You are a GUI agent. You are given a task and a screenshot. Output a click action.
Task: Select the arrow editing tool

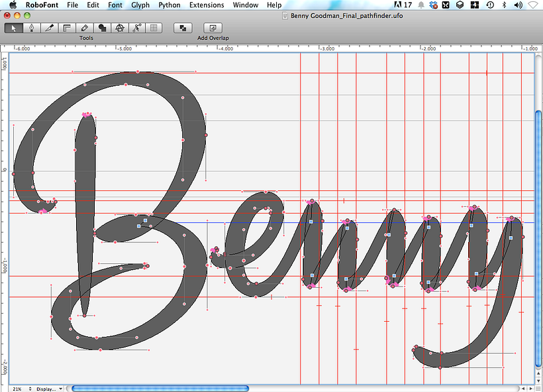tap(14, 29)
